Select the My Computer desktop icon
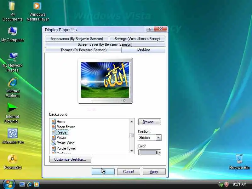Viewport: 252px width, 189px height. tap(13, 35)
